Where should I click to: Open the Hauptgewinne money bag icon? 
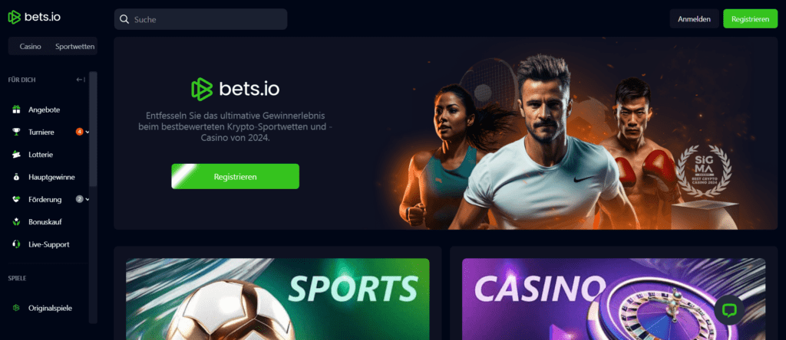point(17,177)
